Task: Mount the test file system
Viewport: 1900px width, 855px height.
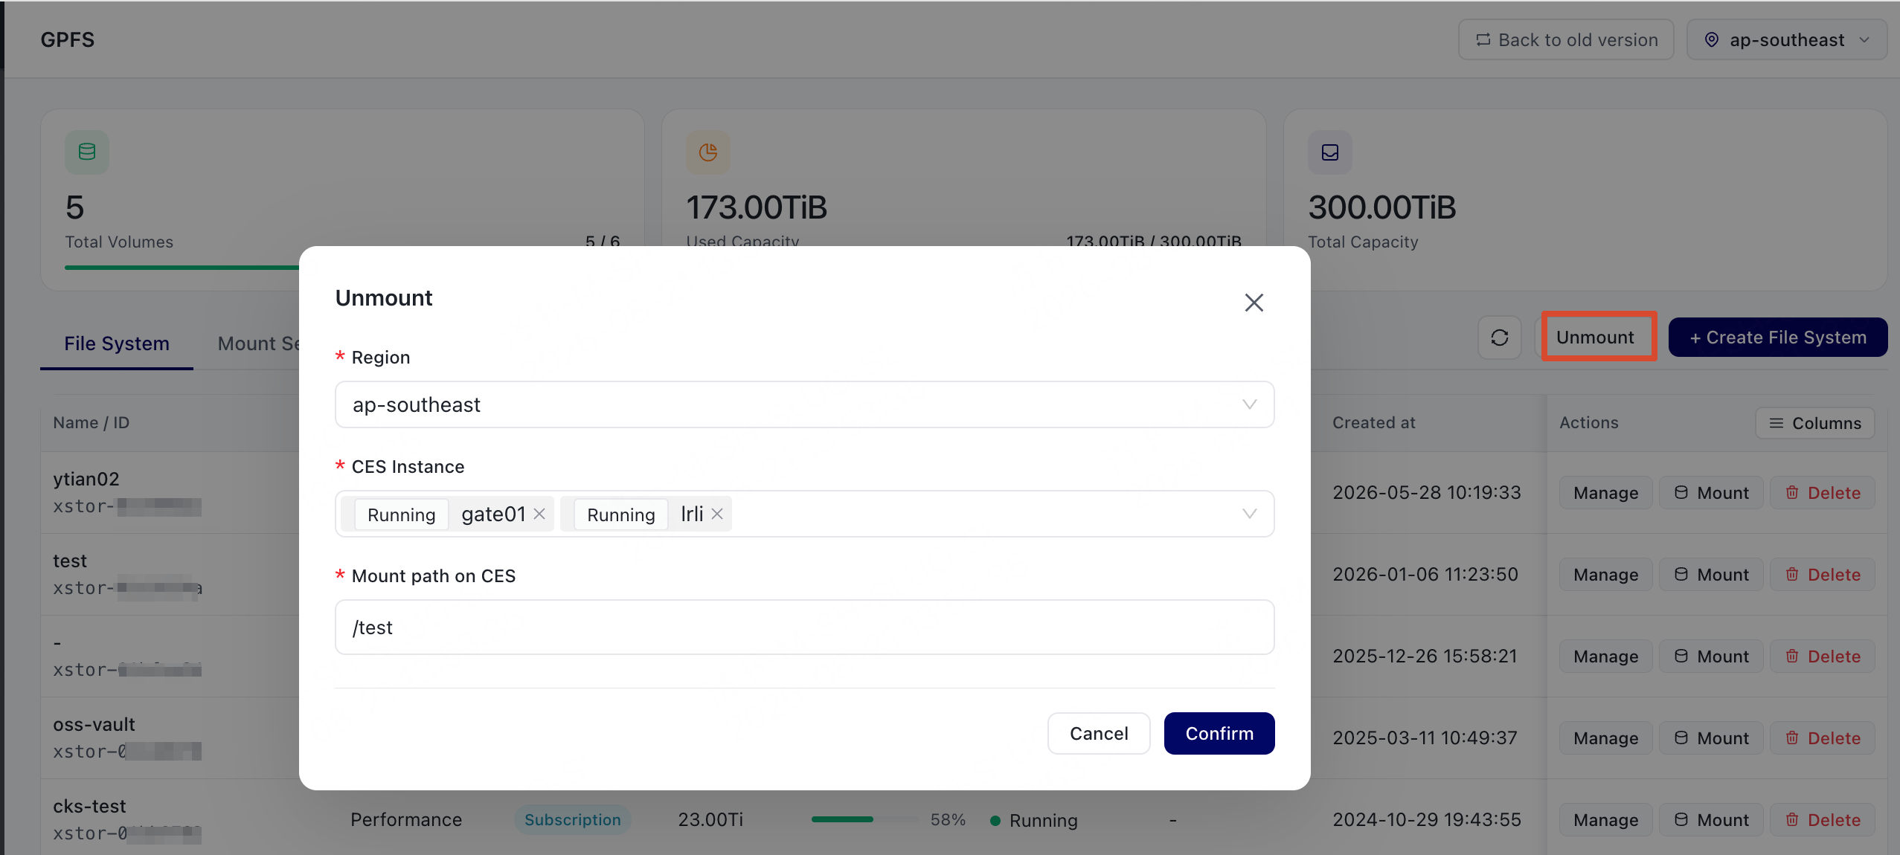Action: coord(1711,575)
